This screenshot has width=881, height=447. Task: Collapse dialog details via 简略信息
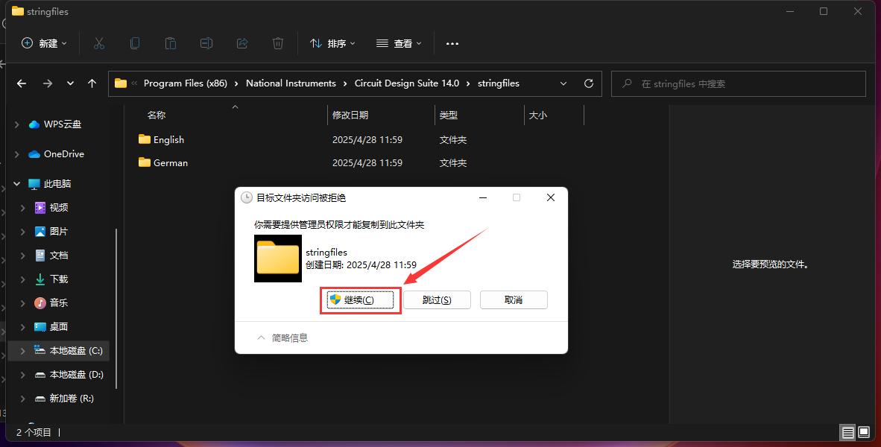[x=282, y=338]
